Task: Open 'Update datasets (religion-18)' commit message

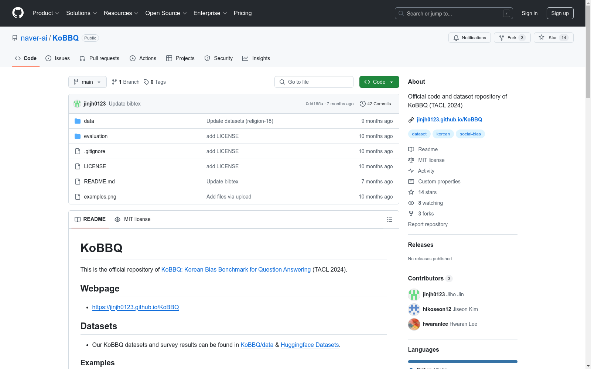Action: tap(240, 121)
